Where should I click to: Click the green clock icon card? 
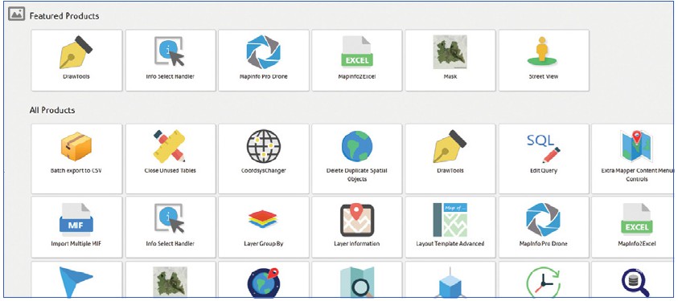[544, 279]
